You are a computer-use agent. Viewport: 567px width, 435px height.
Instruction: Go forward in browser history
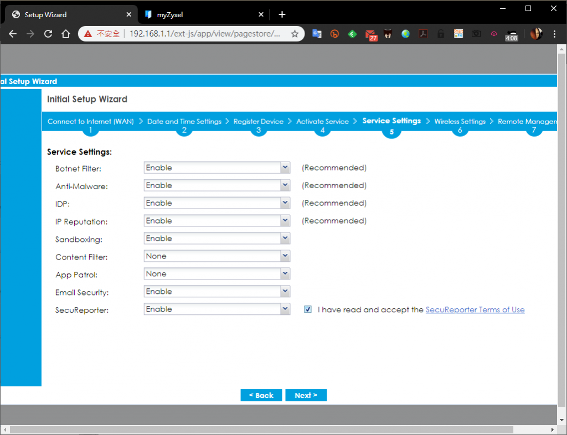pos(30,34)
